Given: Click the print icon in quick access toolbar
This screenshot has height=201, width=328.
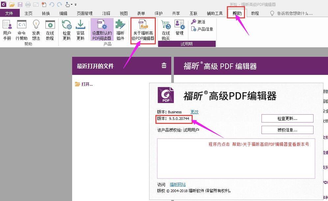Looking at the screenshot, I should point(28,4).
